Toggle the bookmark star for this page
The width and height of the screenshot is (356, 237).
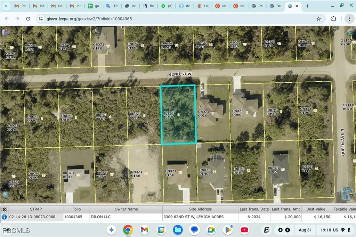tap(319, 19)
